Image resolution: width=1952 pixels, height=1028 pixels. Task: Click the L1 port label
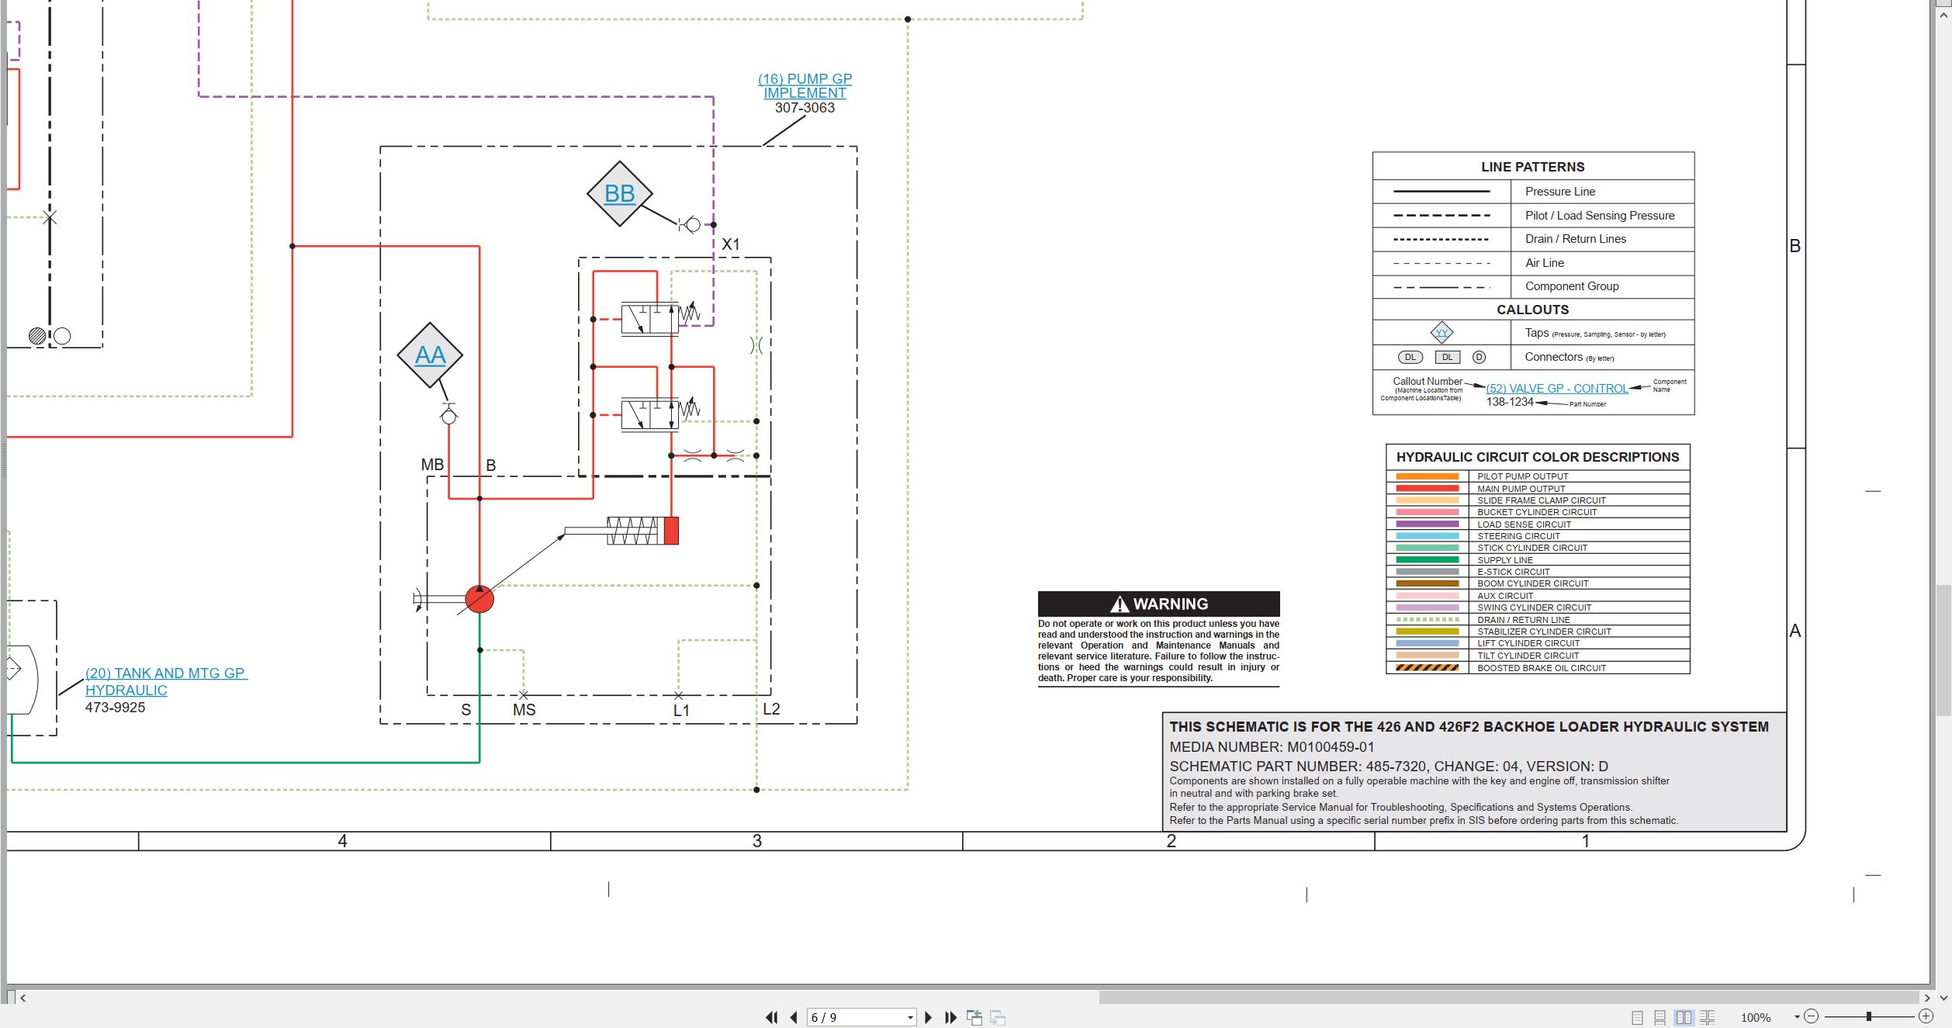(681, 711)
